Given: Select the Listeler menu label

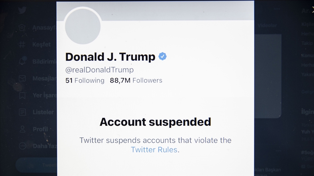Looking at the screenshot, I should 43,112.
